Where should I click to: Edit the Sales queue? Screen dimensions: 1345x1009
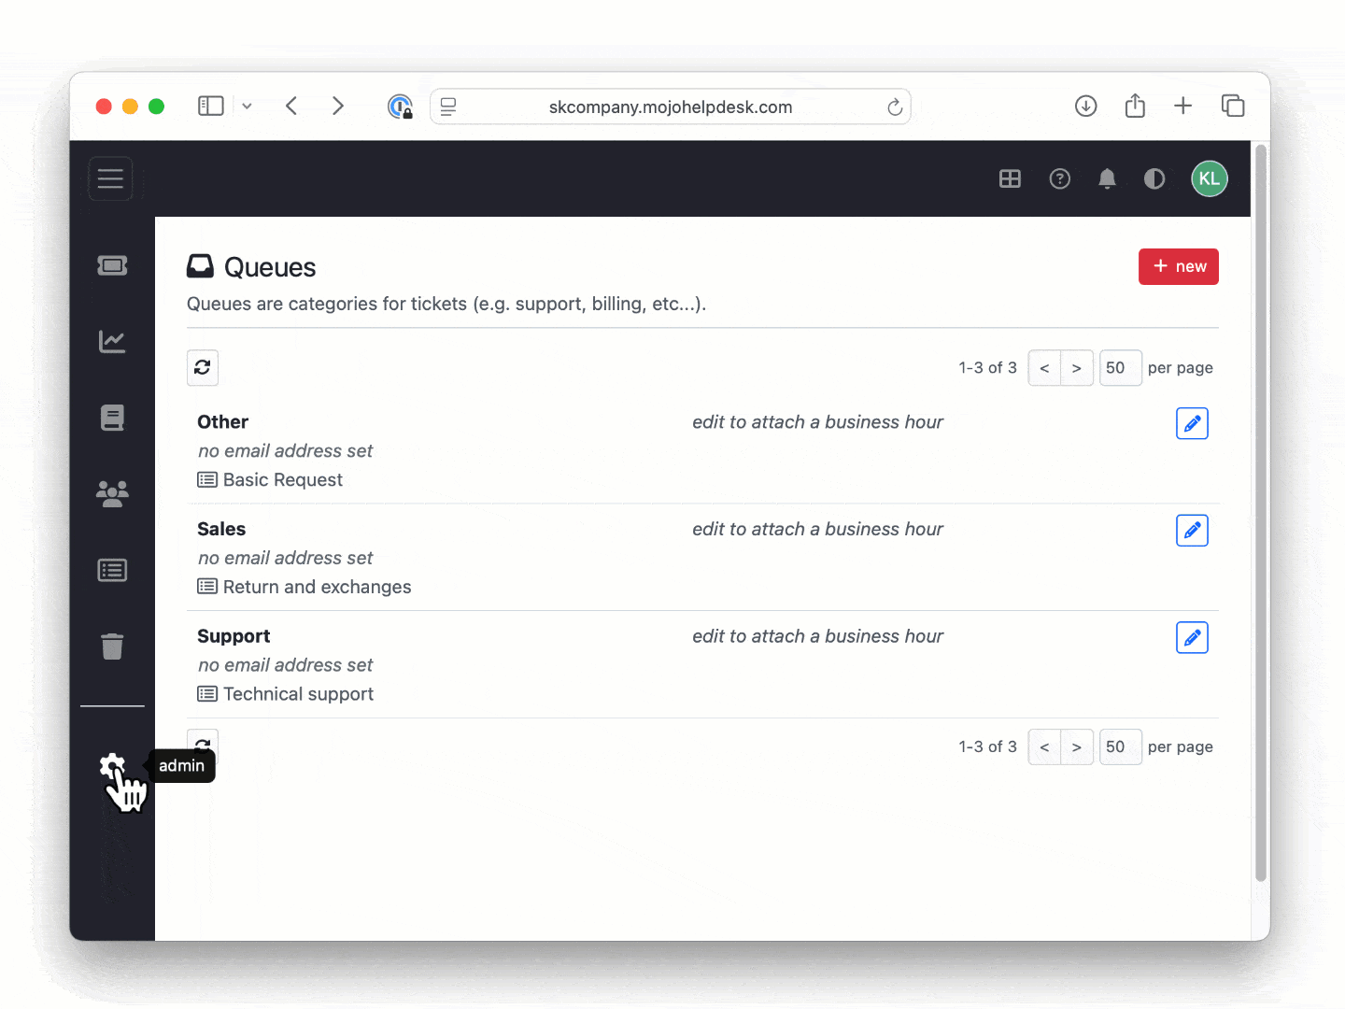pyautogui.click(x=1192, y=531)
